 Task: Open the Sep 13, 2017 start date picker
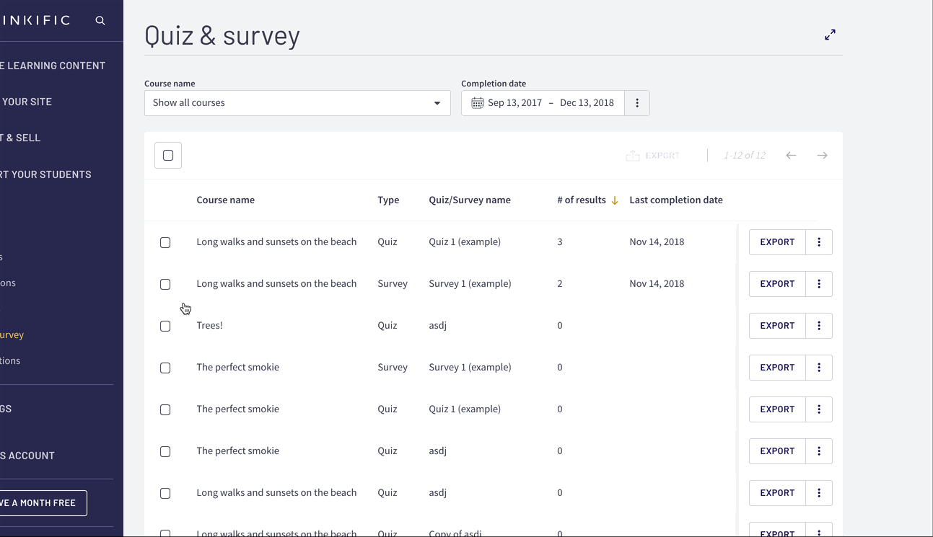pos(514,103)
